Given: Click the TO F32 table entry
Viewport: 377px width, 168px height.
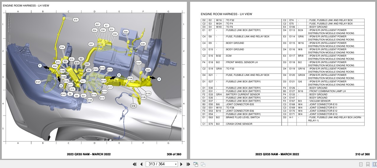Looking at the screenshot, I should coord(230,20).
